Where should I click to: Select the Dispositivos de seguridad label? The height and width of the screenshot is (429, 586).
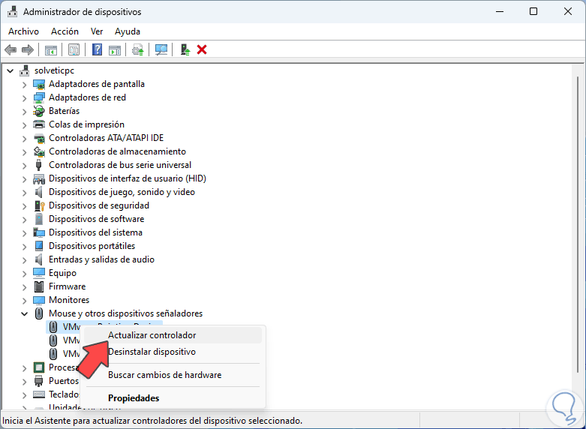point(99,205)
